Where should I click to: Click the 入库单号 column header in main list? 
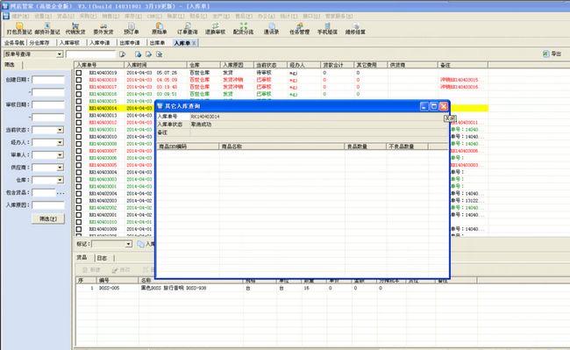click(x=99, y=65)
